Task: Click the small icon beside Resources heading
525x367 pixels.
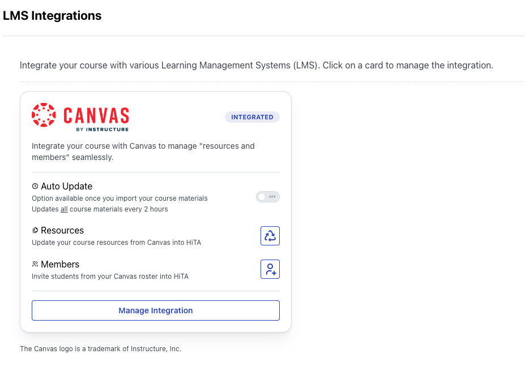Action: click(35, 230)
